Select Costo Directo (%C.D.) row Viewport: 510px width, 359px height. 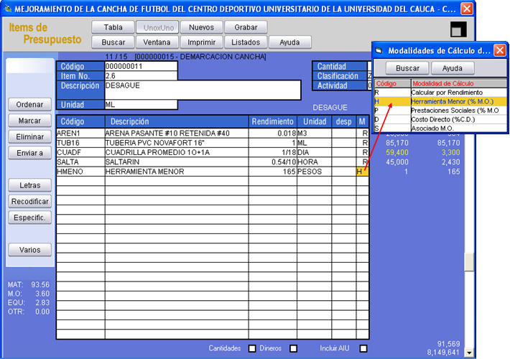(x=440, y=119)
